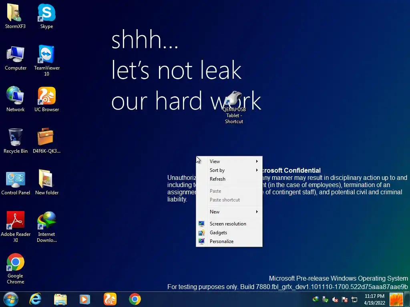
Task: Launch Internet Explorer from the taskbar
Action: [x=35, y=299]
